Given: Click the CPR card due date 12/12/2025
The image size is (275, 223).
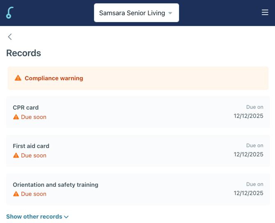Looking at the screenshot, I should pyautogui.click(x=248, y=116).
